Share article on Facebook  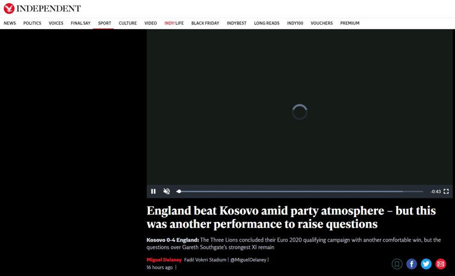(411, 264)
